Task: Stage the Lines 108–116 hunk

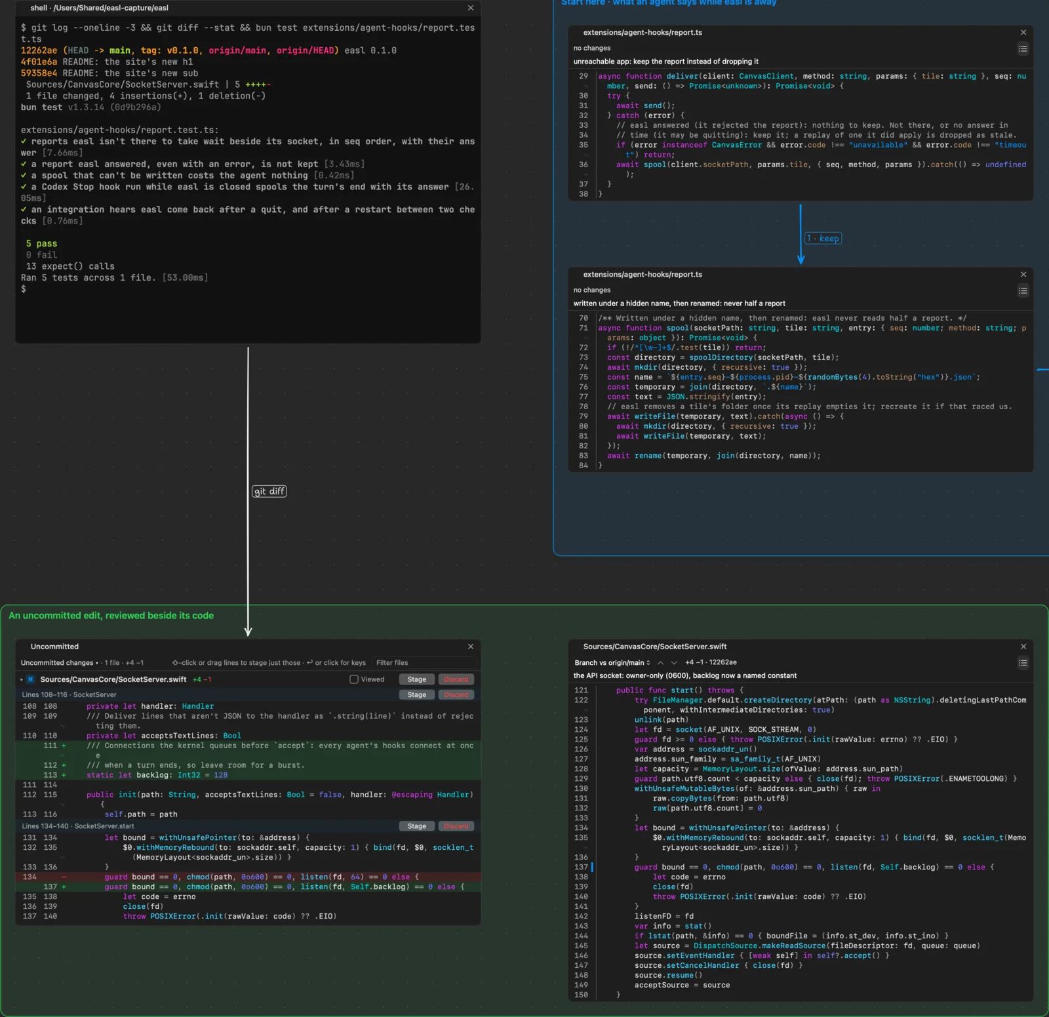Action: (417, 694)
